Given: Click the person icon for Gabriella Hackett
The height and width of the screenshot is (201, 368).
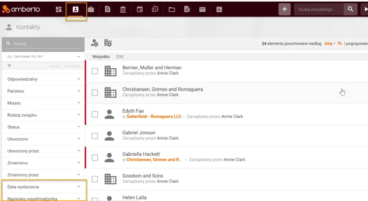Looking at the screenshot, I should (109, 157).
